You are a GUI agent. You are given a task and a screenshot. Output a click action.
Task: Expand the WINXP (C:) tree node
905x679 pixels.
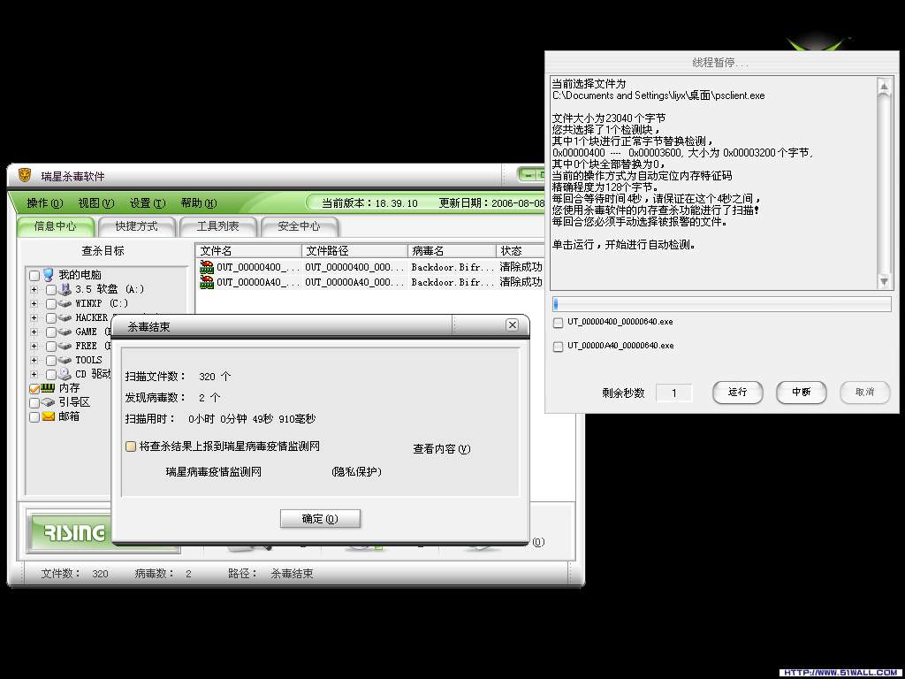(34, 304)
